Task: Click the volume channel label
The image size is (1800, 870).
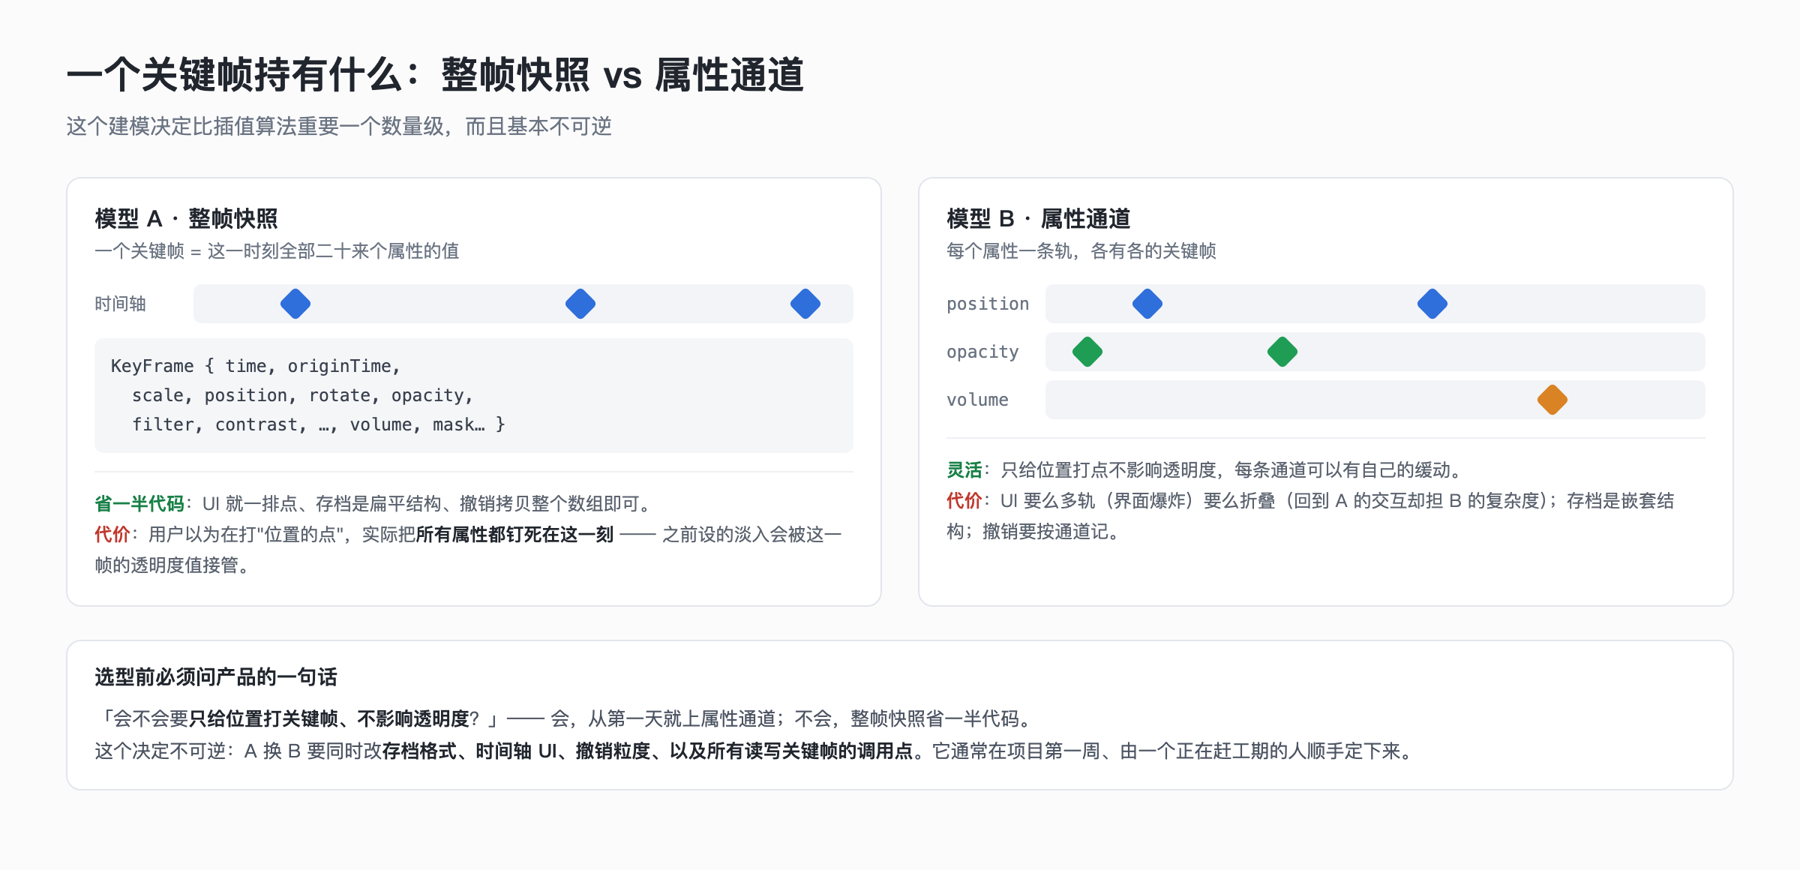Action: coord(977,400)
